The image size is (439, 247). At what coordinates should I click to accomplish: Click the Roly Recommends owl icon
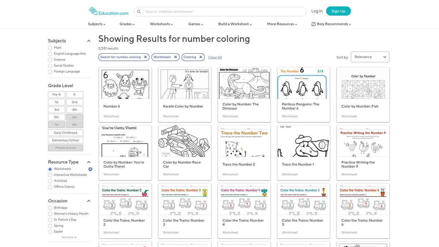[x=313, y=23]
